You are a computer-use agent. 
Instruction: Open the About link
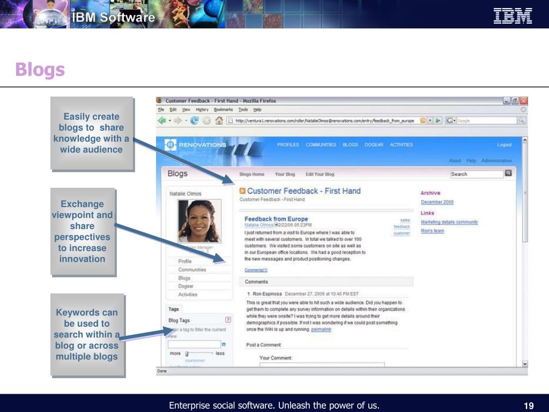tap(455, 161)
